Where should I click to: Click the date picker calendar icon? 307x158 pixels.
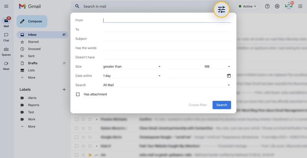[229, 76]
